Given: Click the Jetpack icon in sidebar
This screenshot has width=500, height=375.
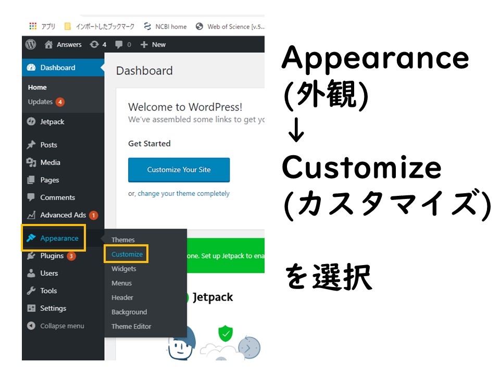Looking at the screenshot, I should 31,122.
